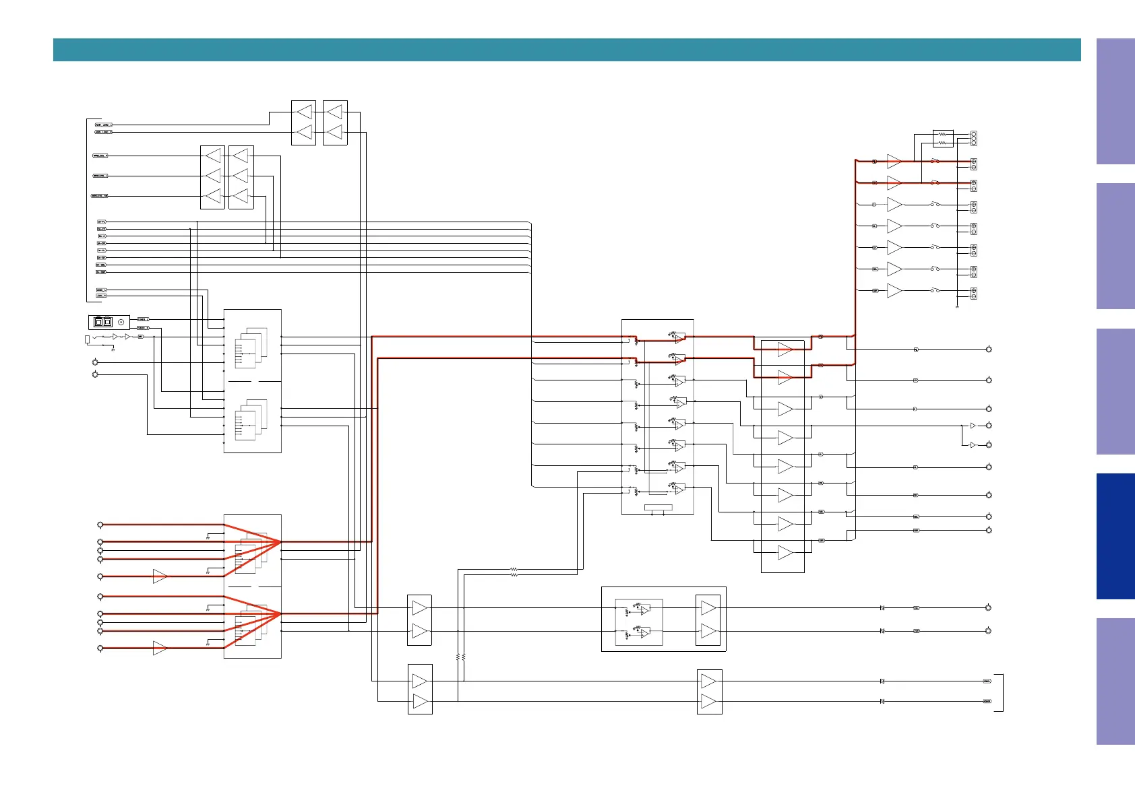1135x802 pixels.
Task: Switch to the topmost purple side tab
Action: coord(1115,101)
